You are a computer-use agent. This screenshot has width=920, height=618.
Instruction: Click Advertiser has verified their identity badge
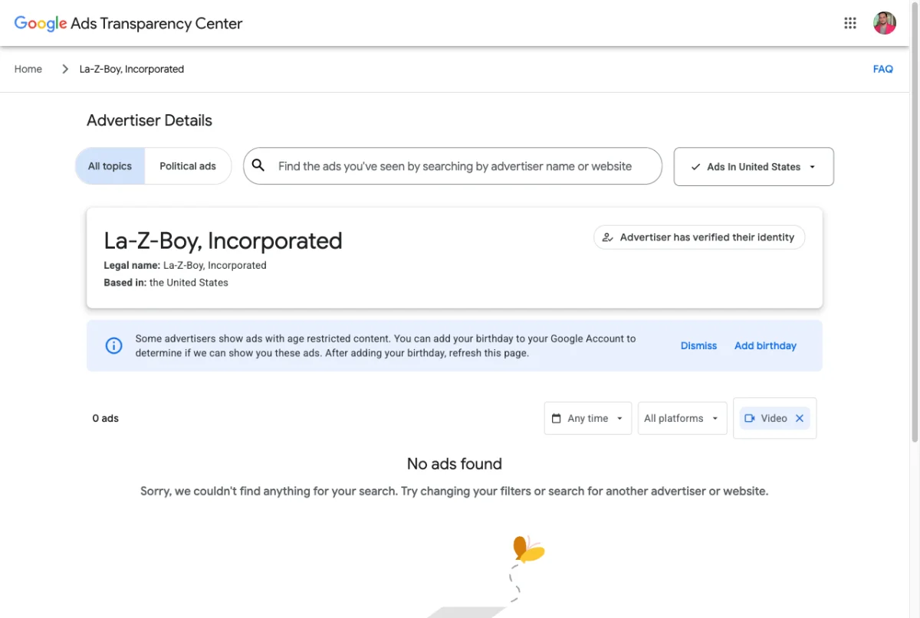click(699, 237)
